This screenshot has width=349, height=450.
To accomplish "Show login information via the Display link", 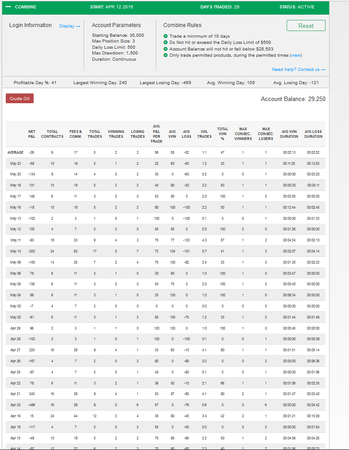I will click(x=69, y=26).
